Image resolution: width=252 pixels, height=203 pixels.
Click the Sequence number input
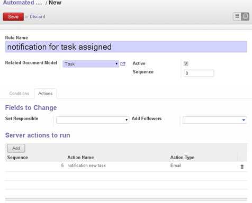[199, 73]
